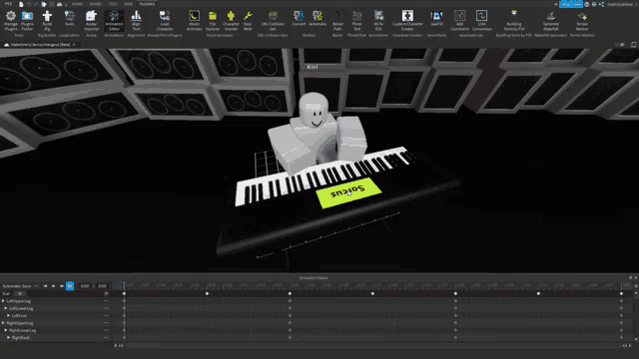Select the GapFill tool
The image size is (639, 359).
coord(436,19)
